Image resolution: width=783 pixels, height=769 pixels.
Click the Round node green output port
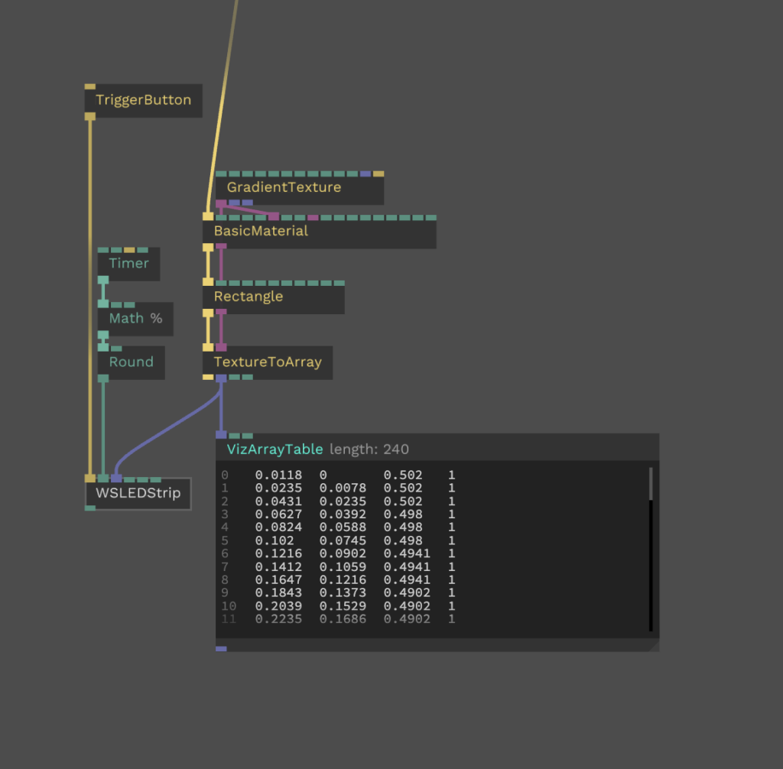tap(103, 378)
